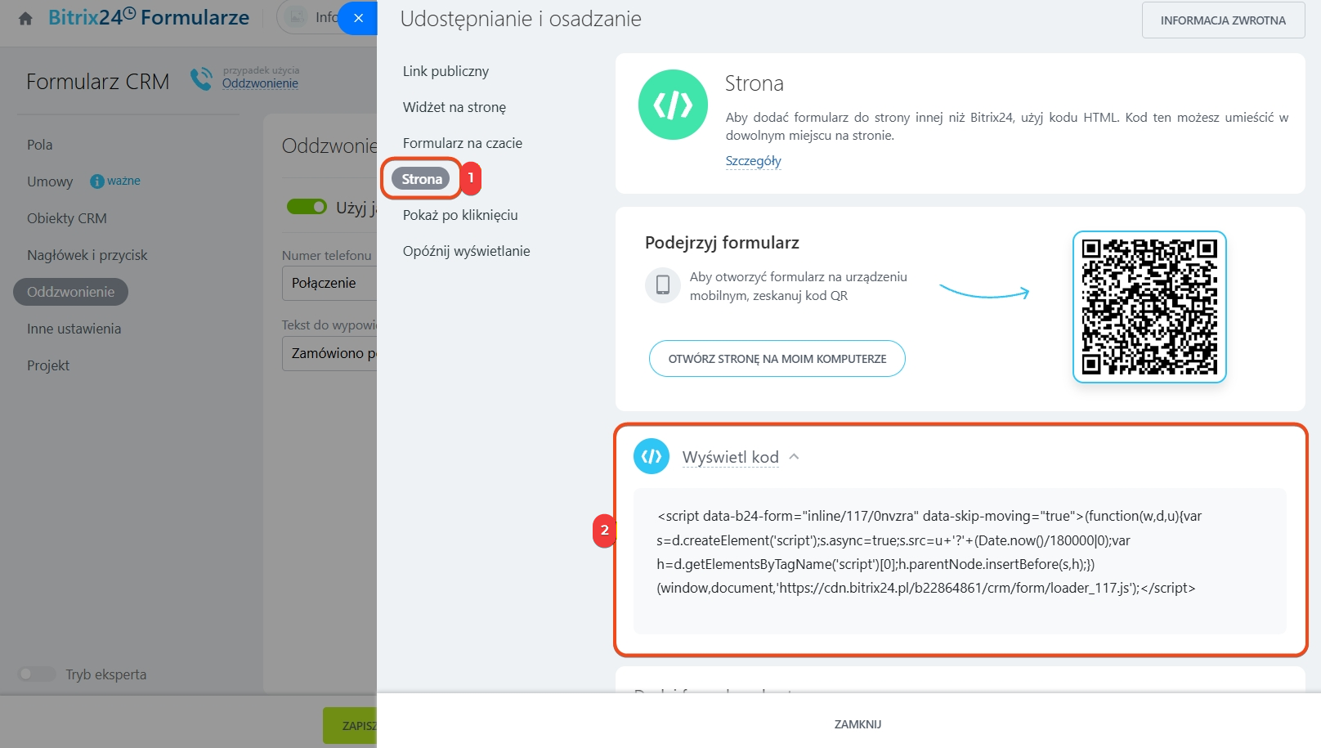Open Formularz na czacie option
Image resolution: width=1321 pixels, height=748 pixels.
click(462, 143)
